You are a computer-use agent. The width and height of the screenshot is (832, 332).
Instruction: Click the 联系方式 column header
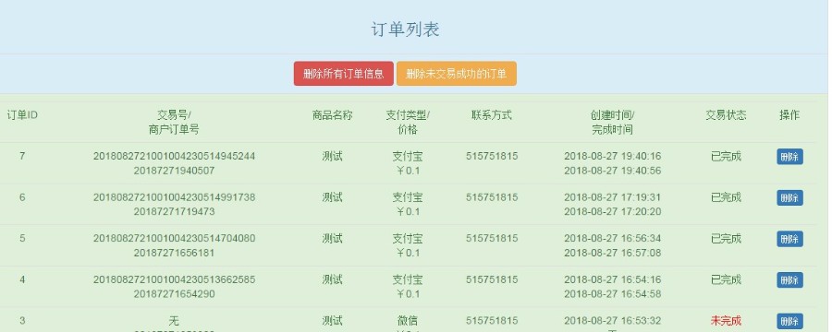point(492,115)
